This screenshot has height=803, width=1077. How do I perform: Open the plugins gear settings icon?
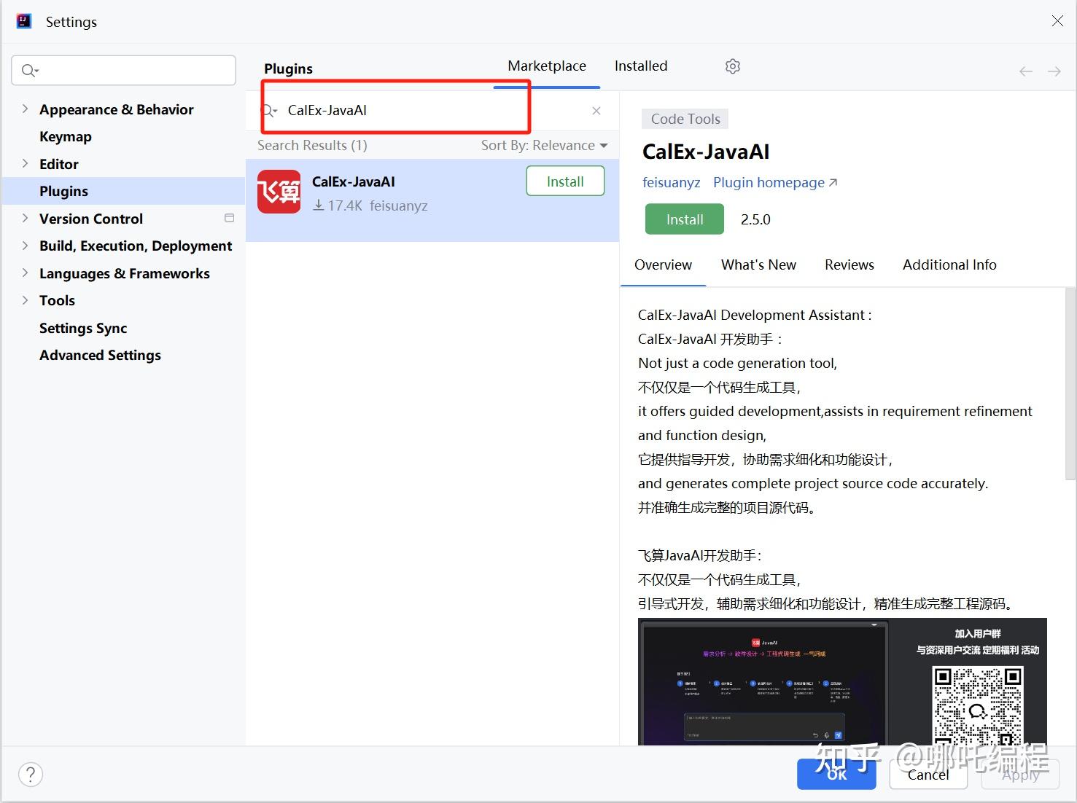(x=733, y=66)
